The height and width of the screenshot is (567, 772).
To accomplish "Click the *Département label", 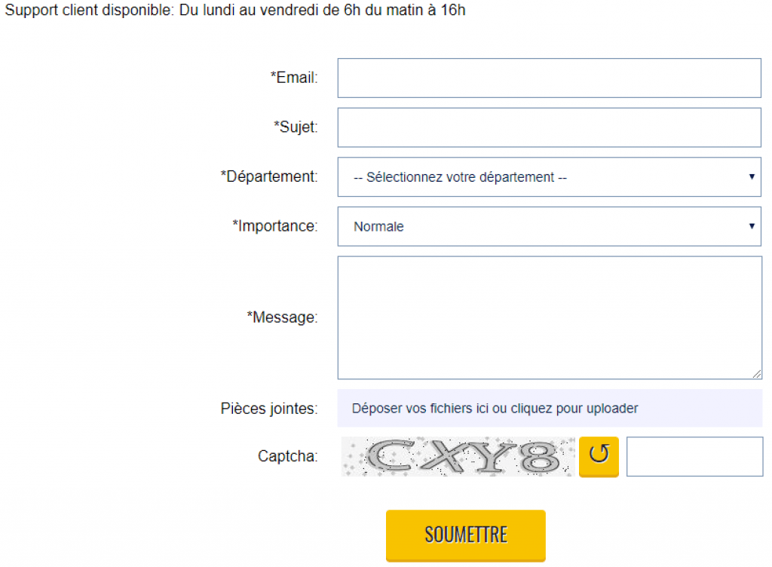I will [x=269, y=176].
